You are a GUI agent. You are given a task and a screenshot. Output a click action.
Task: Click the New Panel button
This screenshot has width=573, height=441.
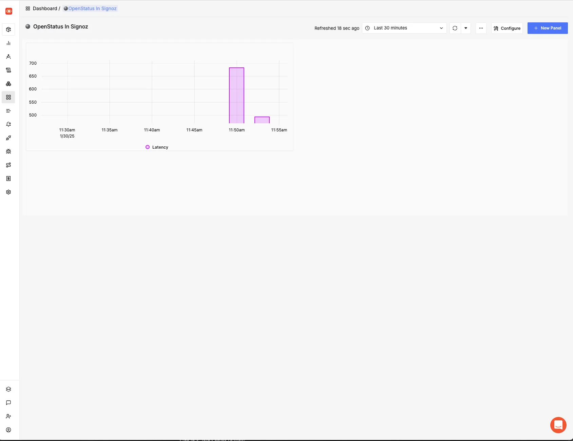(547, 28)
